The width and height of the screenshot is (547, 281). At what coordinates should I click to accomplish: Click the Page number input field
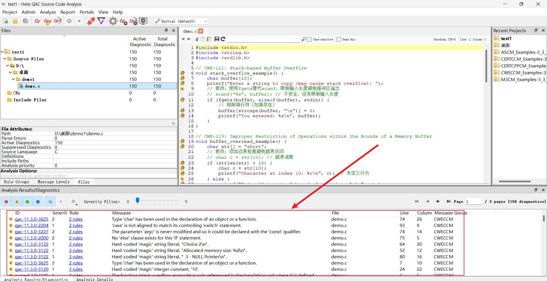tap(474, 201)
